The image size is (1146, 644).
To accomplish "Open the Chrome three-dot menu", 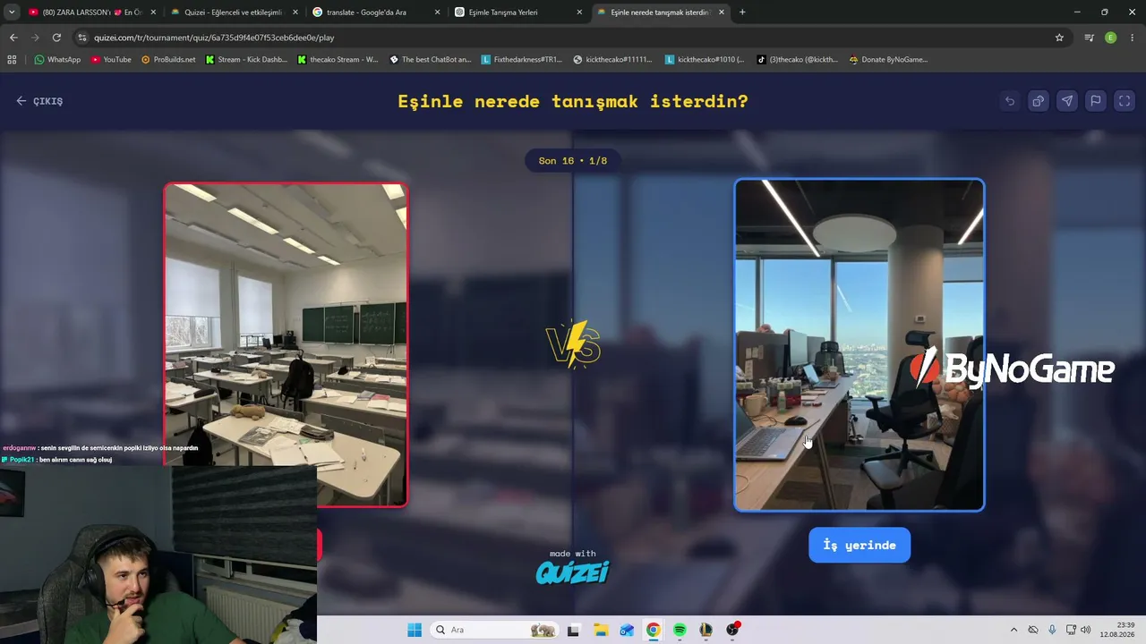I will coord(1131,38).
